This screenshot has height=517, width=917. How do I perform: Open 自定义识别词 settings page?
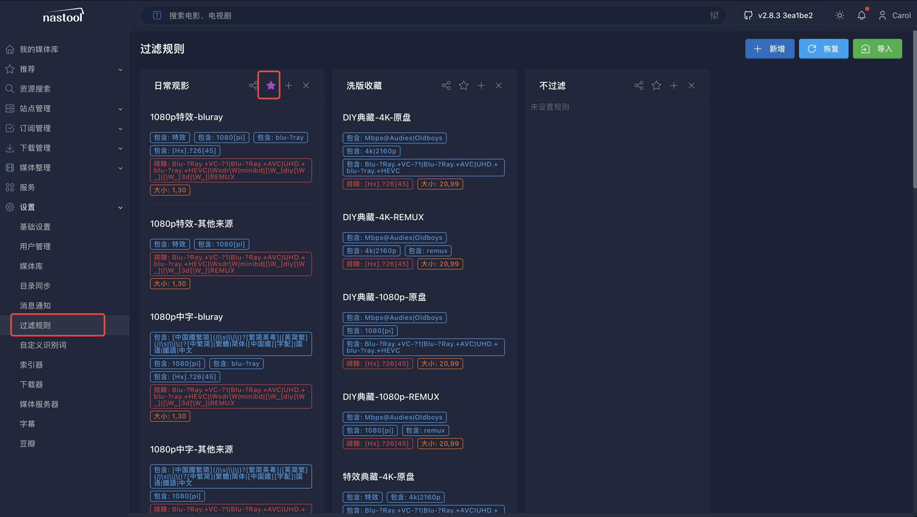pyautogui.click(x=43, y=345)
